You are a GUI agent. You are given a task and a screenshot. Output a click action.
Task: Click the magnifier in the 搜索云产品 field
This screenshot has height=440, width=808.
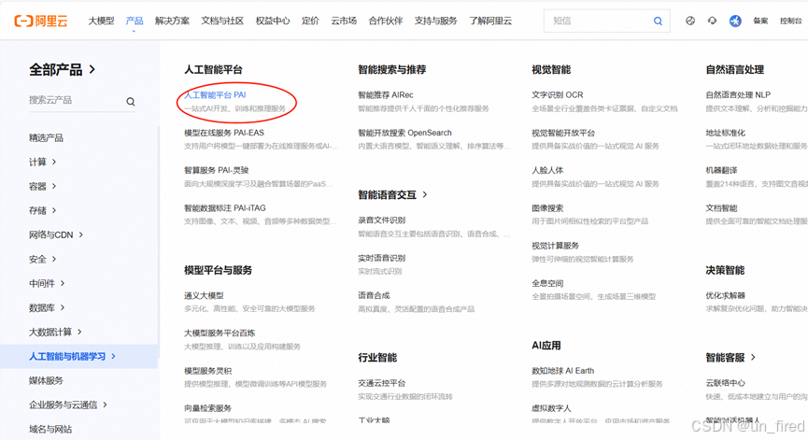(131, 102)
